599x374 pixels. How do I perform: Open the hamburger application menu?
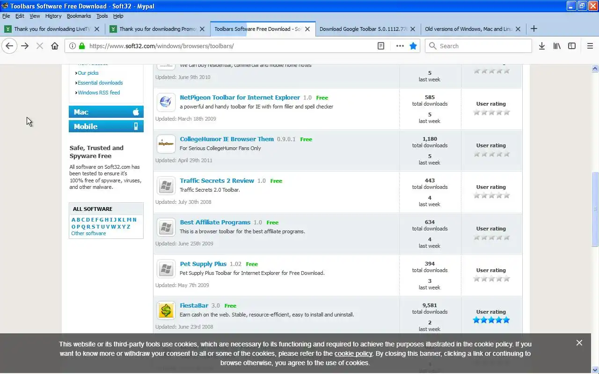pos(590,46)
